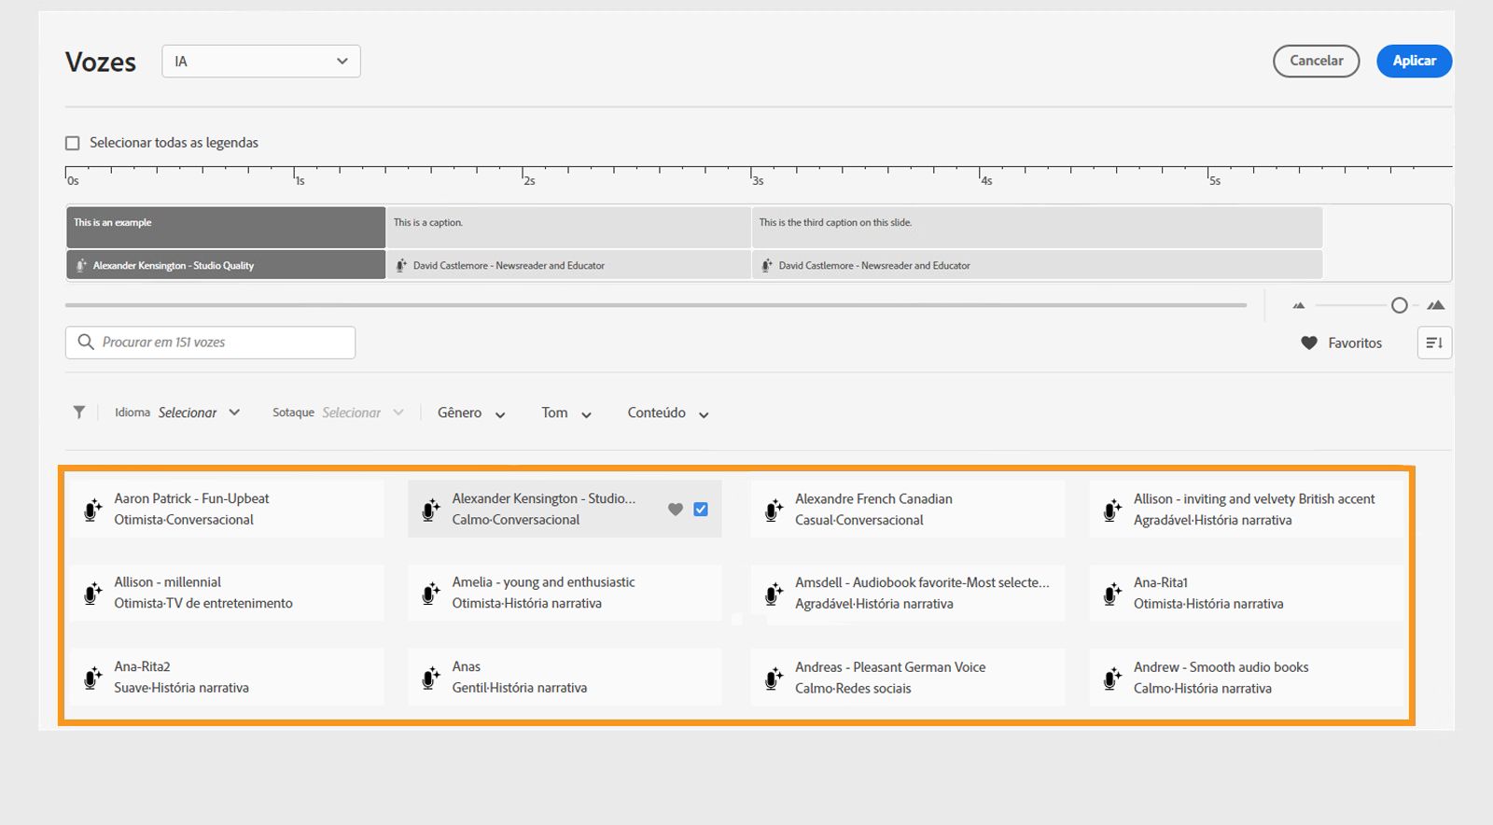The width and height of the screenshot is (1493, 825).
Task: Click the Andrew Smooth audio books icon
Action: click(1112, 678)
